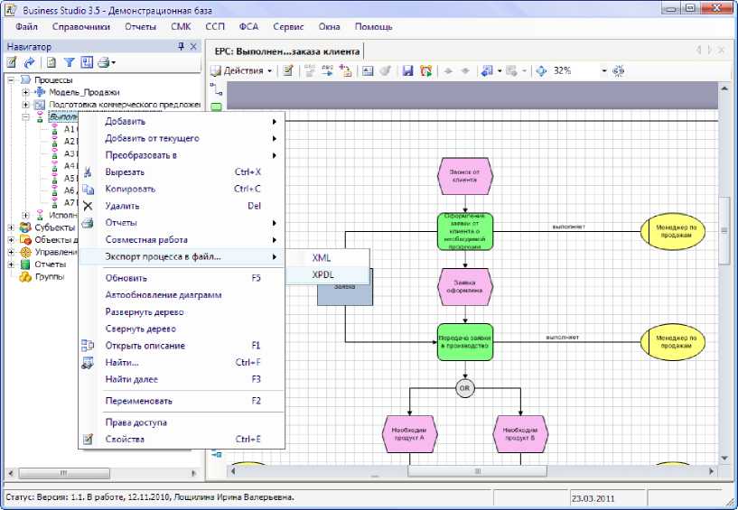Viewport: 738px width, 510px height.
Task: Open the 32% zoom level dropdown
Action: (x=604, y=70)
